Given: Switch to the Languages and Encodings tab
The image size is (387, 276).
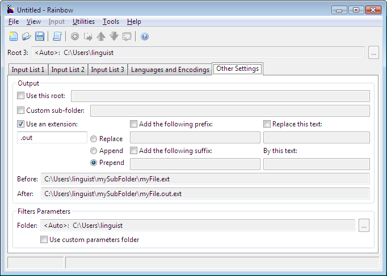Looking at the screenshot, I should pyautogui.click(x=170, y=70).
